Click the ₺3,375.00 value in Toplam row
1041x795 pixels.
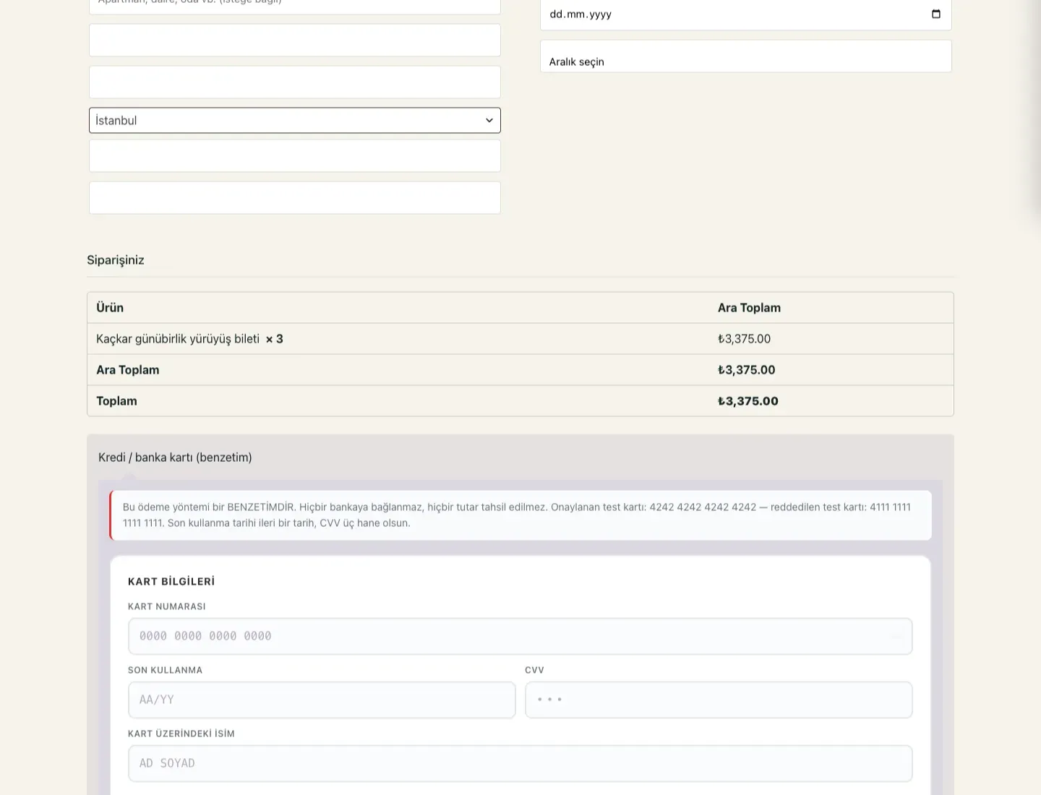click(x=748, y=401)
